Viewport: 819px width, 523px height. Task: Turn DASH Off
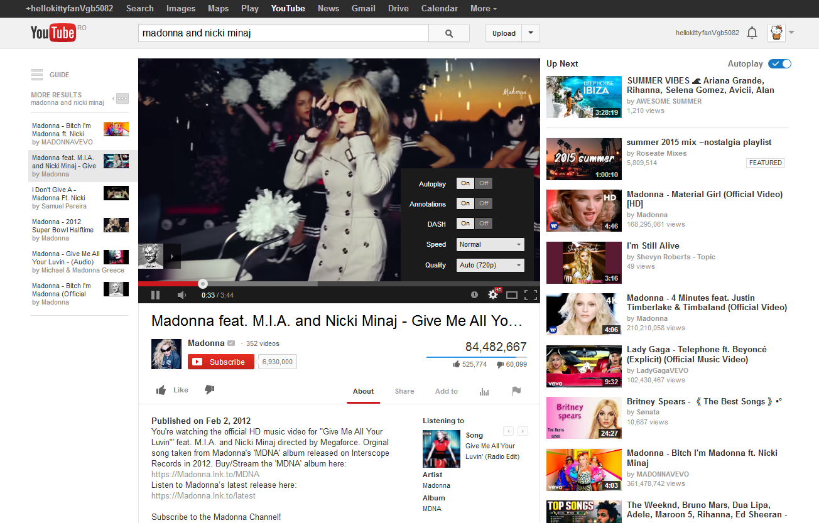click(x=484, y=224)
